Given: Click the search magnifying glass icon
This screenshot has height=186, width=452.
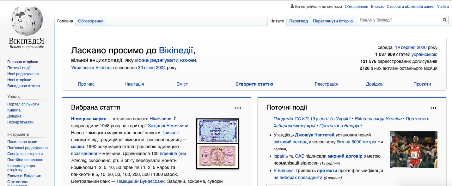Looking at the screenshot, I should (444, 20).
